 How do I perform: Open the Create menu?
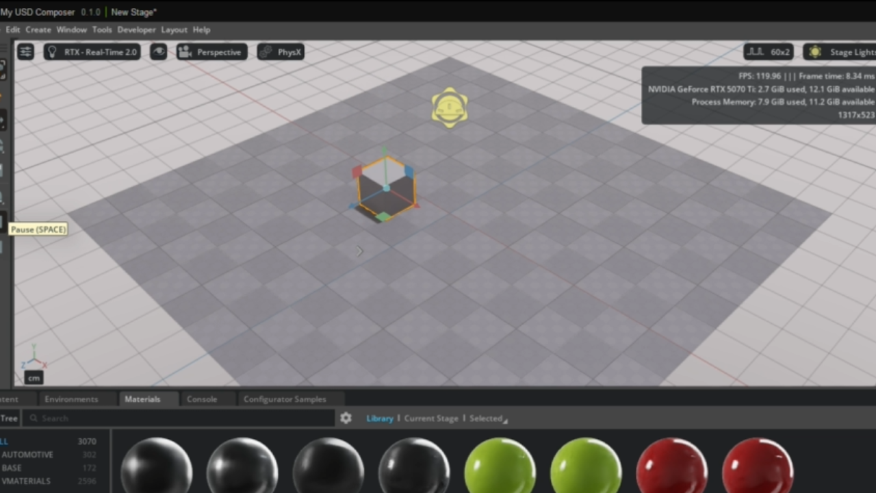38,29
